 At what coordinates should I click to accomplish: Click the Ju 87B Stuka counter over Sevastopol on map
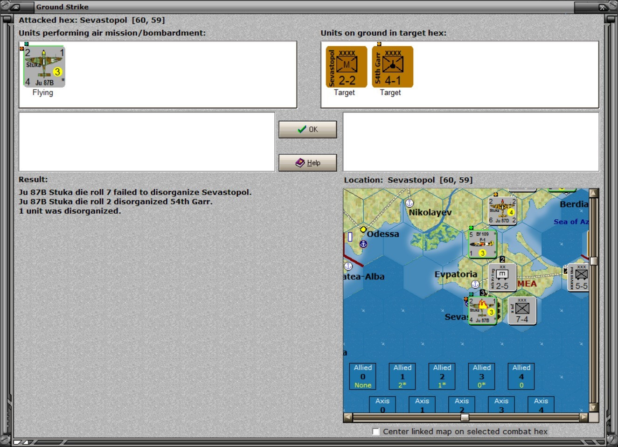[x=482, y=310]
